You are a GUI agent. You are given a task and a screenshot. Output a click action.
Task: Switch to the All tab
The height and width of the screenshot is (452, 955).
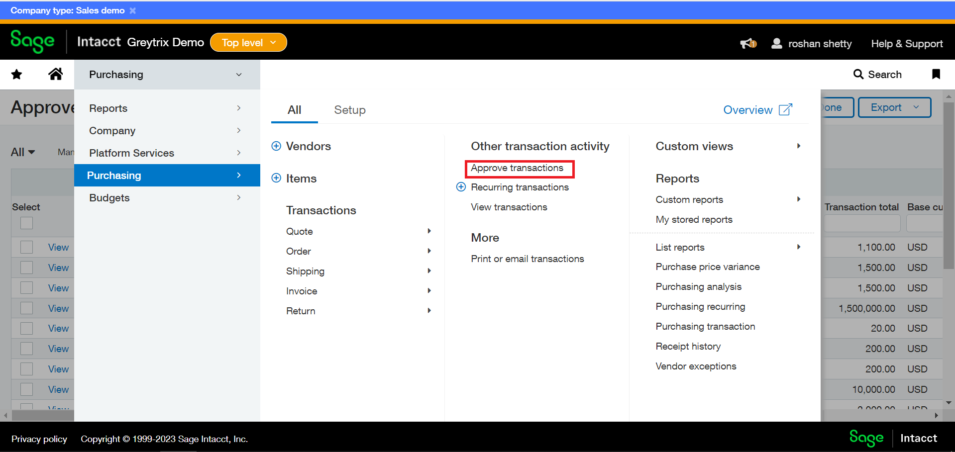coord(294,110)
